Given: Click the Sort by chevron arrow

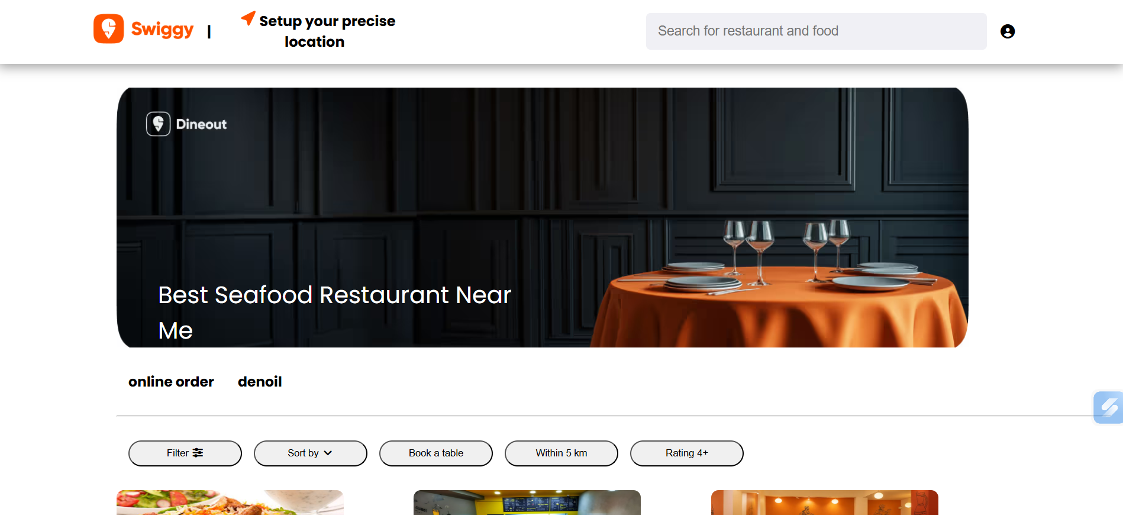Looking at the screenshot, I should coord(328,453).
